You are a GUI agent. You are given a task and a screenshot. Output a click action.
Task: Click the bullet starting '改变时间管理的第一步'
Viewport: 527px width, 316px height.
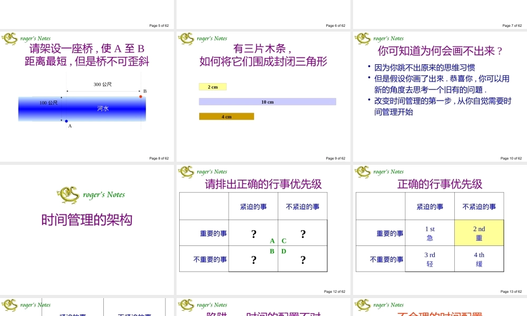point(443,106)
